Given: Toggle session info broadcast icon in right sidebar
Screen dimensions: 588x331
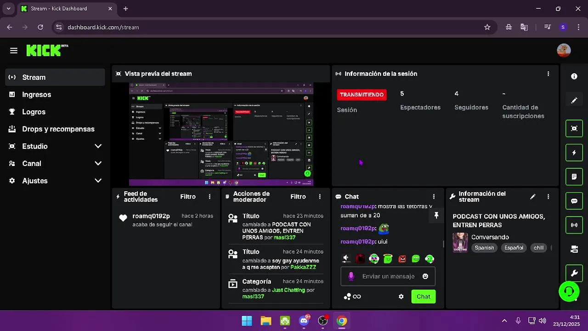Looking at the screenshot, I should (x=574, y=225).
